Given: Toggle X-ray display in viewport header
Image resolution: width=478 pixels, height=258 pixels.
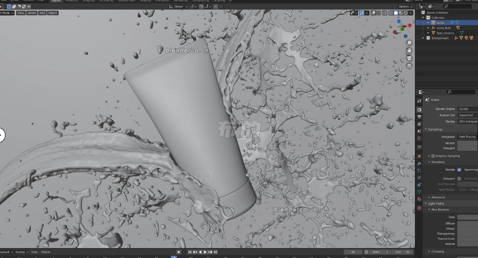Looking at the screenshot, I should (385, 13).
